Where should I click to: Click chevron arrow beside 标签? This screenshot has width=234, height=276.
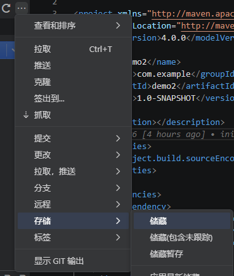coord(118,237)
